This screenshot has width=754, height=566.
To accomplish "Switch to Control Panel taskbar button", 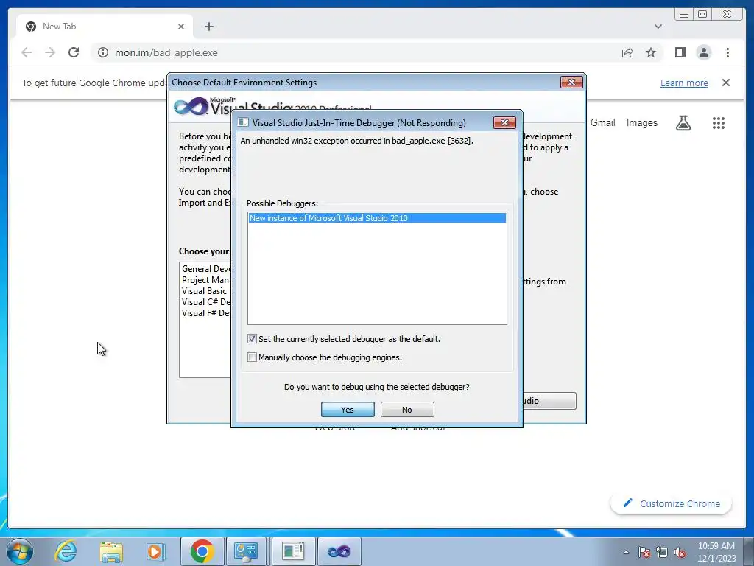I will click(x=246, y=551).
